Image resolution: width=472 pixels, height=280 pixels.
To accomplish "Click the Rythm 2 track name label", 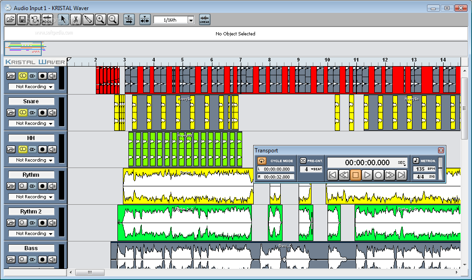I will point(31,211).
